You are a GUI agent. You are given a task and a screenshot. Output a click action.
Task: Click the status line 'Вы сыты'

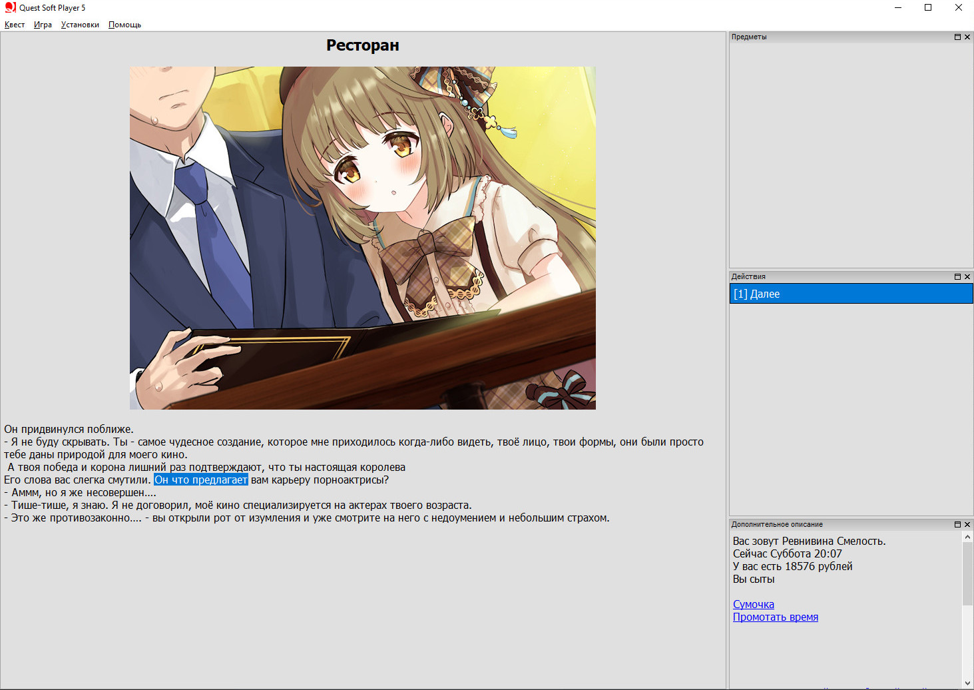point(754,579)
